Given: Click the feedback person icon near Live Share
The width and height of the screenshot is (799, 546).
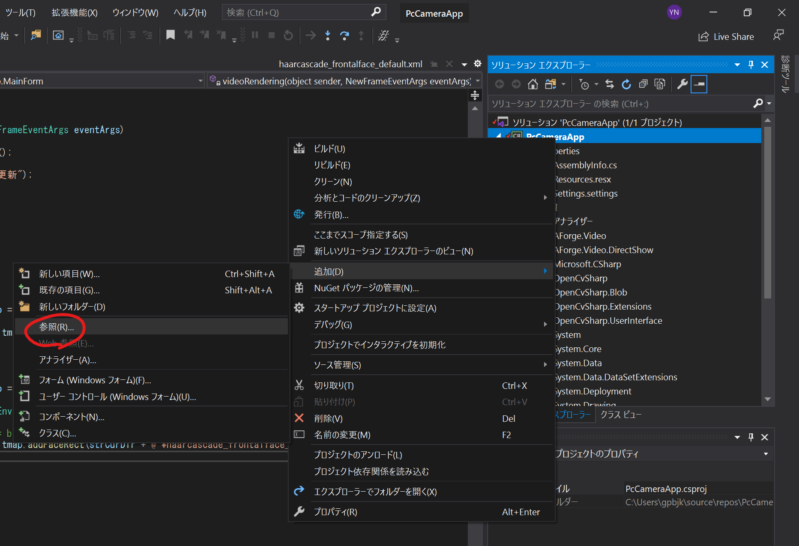Looking at the screenshot, I should point(778,35).
